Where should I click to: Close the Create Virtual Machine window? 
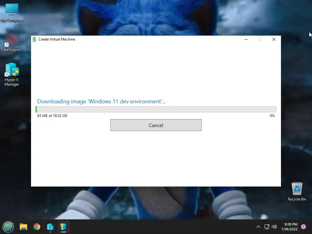tap(274, 39)
